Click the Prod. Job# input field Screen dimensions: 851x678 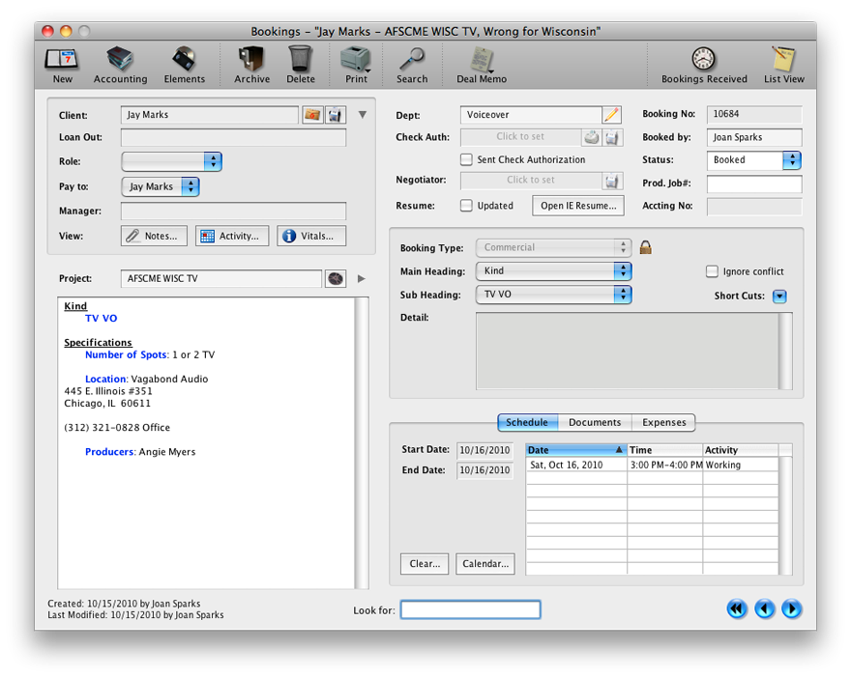click(754, 184)
